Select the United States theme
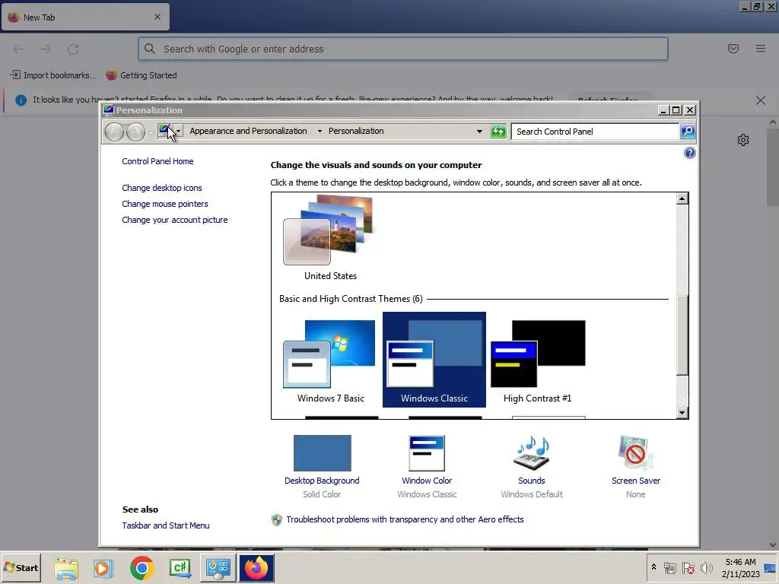Screen dimensions: 779x584 pos(330,238)
